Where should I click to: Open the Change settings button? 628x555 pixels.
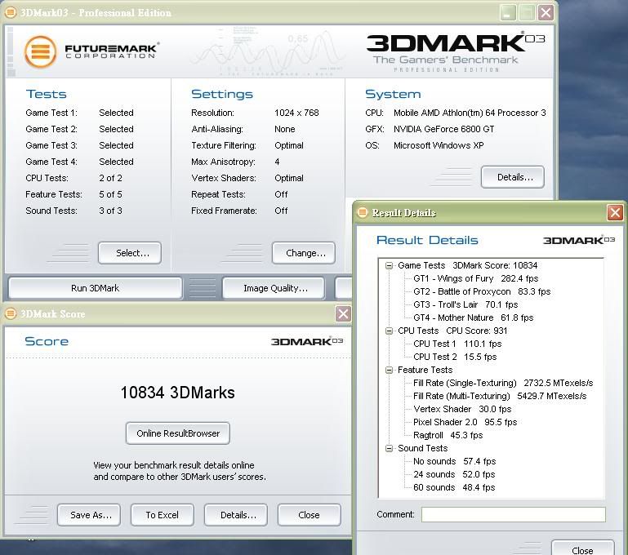pos(304,253)
